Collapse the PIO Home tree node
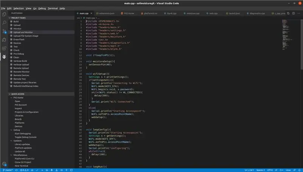Image resolution: width=303 pixels, height=172 pixels. tap(11, 98)
